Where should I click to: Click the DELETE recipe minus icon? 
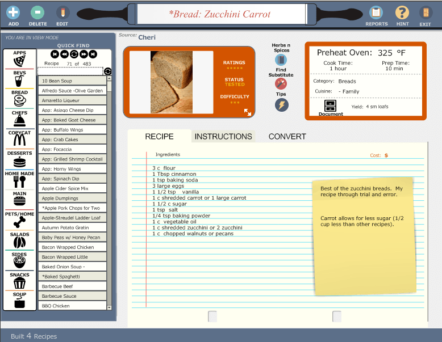point(37,12)
